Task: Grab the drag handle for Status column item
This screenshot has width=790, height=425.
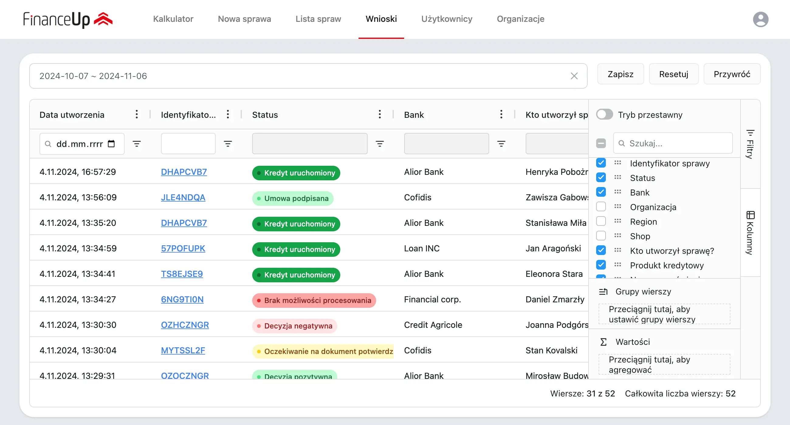Action: [x=618, y=177]
